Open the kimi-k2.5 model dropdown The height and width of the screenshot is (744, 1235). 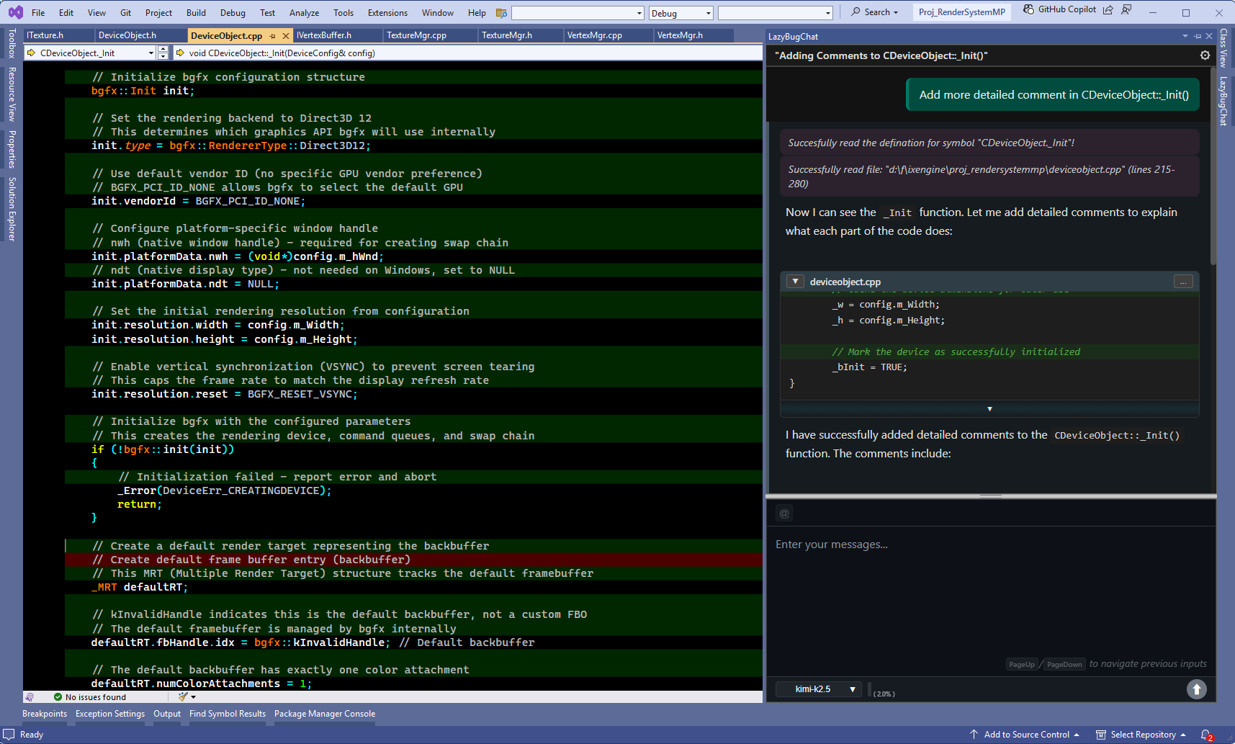(x=818, y=689)
